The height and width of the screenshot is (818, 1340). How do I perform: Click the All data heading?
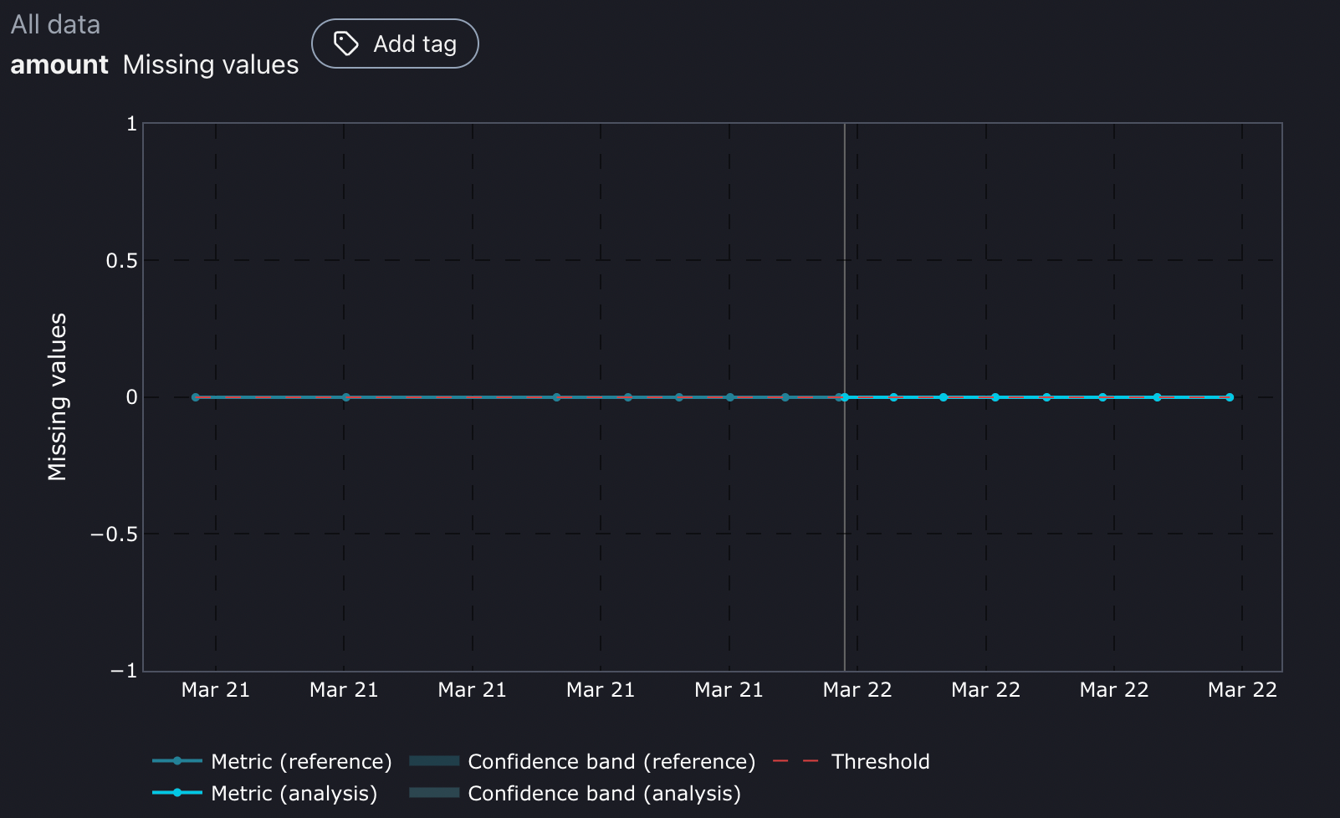[55, 25]
